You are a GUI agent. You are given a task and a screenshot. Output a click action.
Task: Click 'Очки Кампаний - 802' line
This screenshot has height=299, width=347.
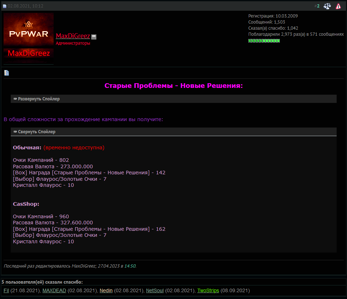pyautogui.click(x=41, y=160)
